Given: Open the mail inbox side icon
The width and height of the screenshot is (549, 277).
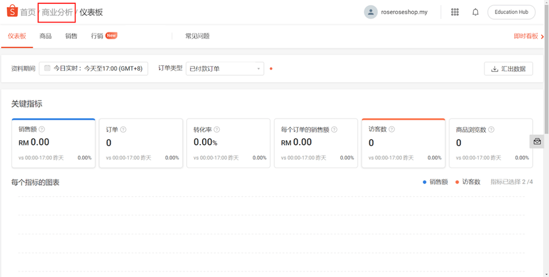Looking at the screenshot, I should 537,141.
